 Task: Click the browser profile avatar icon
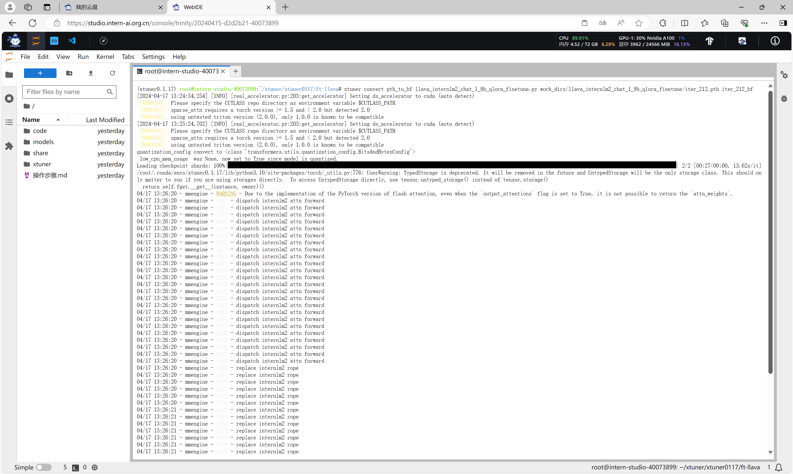point(10,7)
